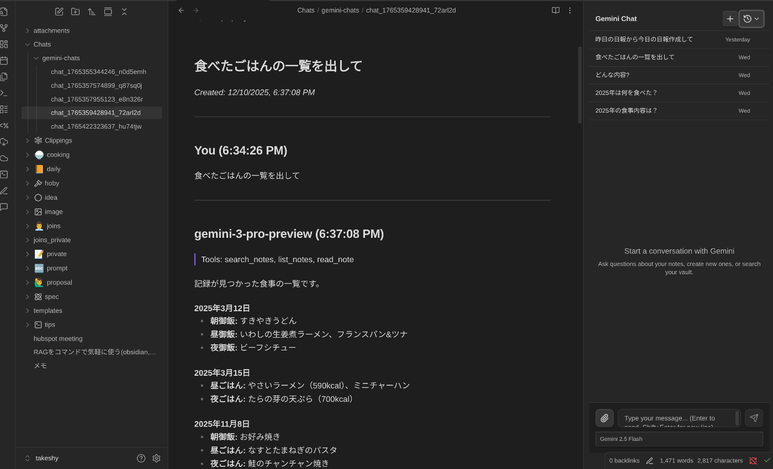Screen dimensions: 773x469
Task: Create a new note with the pencil icon
Action: point(59,11)
